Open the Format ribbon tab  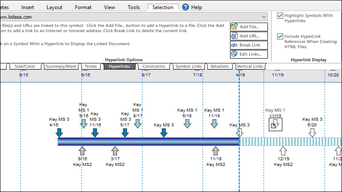[83, 7]
